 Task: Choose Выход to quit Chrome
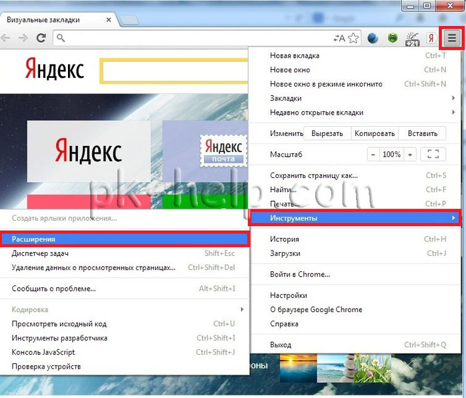click(355, 345)
